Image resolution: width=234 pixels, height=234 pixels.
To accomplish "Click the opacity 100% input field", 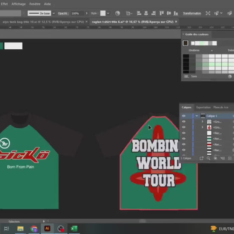I will [77, 14].
